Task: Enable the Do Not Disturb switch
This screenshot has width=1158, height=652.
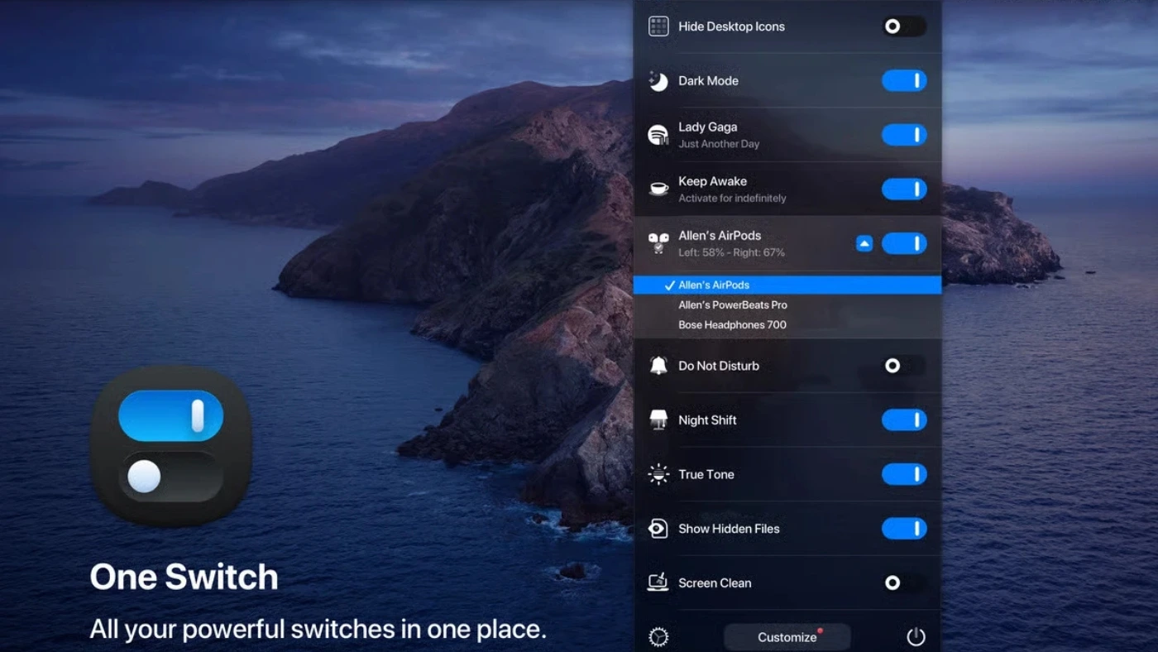Action: click(x=903, y=366)
